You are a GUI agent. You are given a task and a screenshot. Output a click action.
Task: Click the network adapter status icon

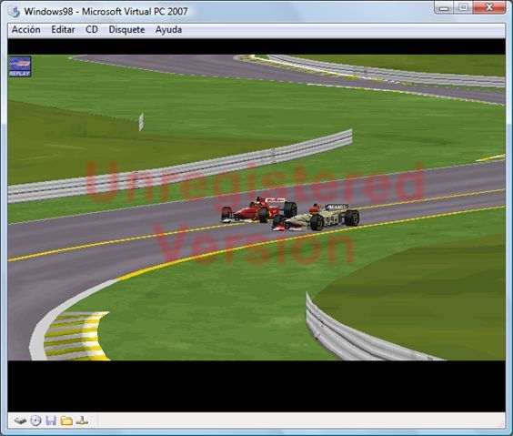[x=82, y=421]
